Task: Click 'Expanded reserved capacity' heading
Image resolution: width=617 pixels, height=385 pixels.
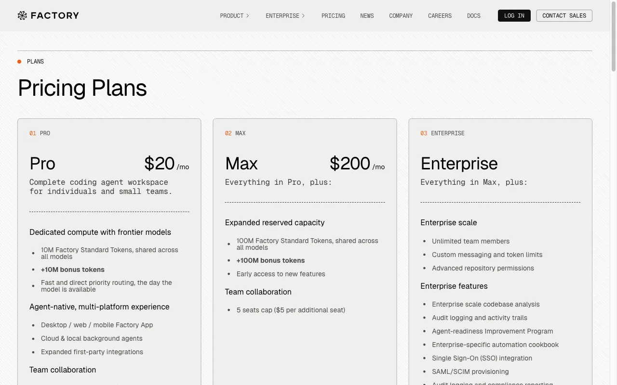Action: tap(275, 223)
